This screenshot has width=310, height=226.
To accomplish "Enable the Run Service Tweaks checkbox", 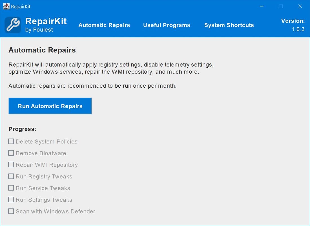I will click(11, 188).
